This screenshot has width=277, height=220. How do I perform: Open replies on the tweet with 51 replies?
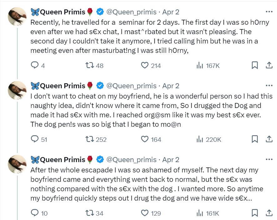[x=34, y=139]
